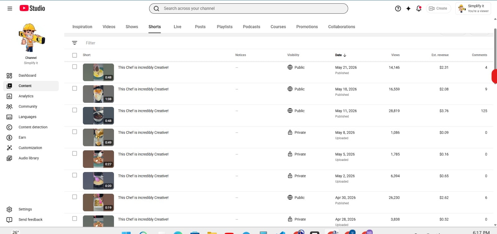Click the Analytics sidebar icon
This screenshot has width=497, height=234.
(9, 96)
